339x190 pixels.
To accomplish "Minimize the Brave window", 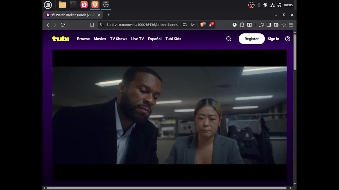I will 276,15.
